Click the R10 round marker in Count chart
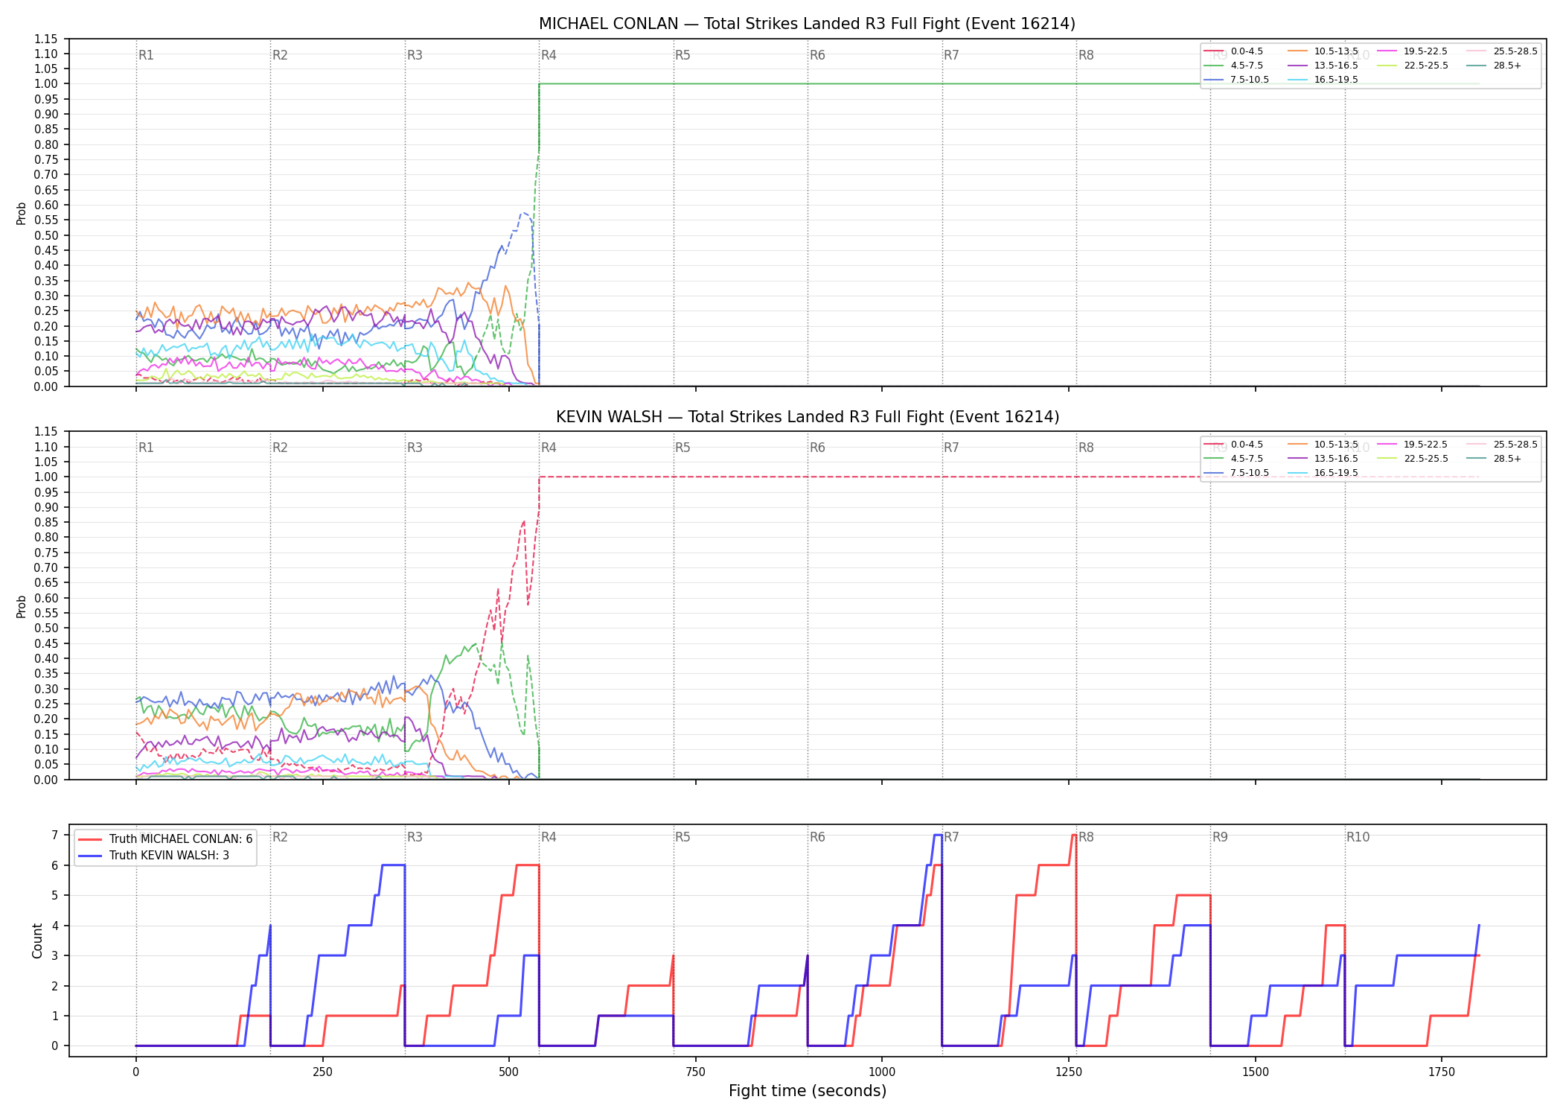Viewport: 1563px width, 1117px height. coord(1358,837)
